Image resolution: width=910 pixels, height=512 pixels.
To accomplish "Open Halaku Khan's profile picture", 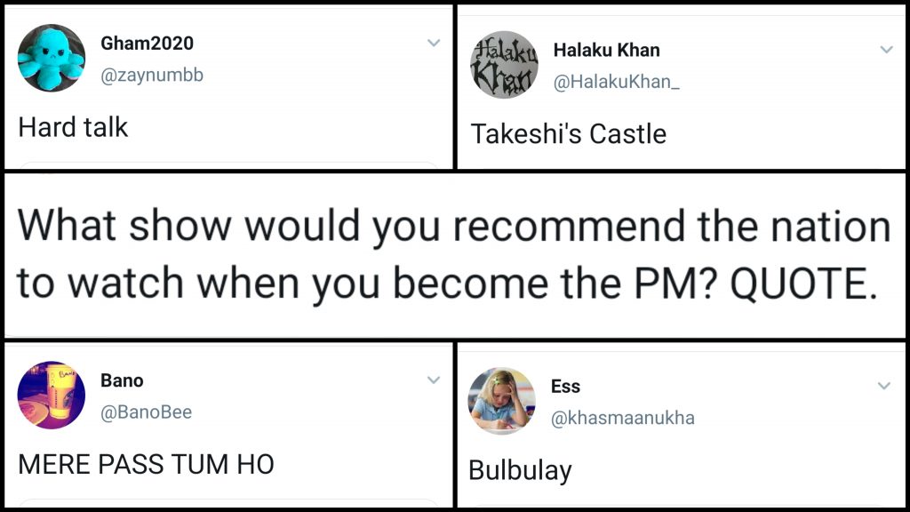I will point(504,65).
